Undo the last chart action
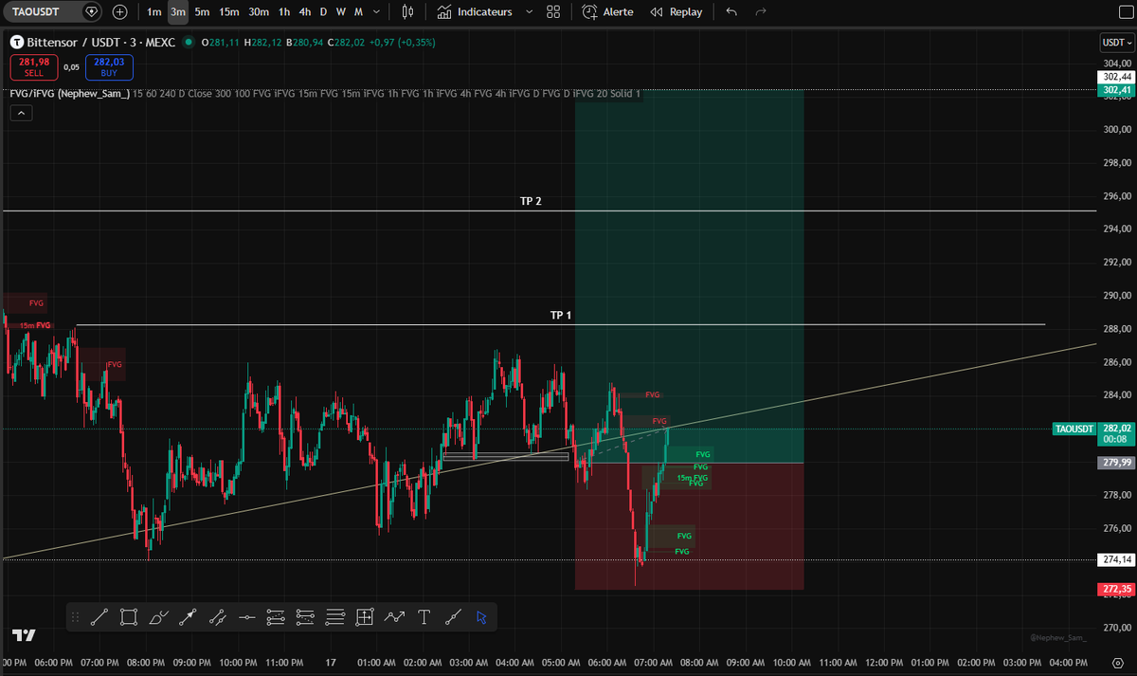 tap(731, 12)
